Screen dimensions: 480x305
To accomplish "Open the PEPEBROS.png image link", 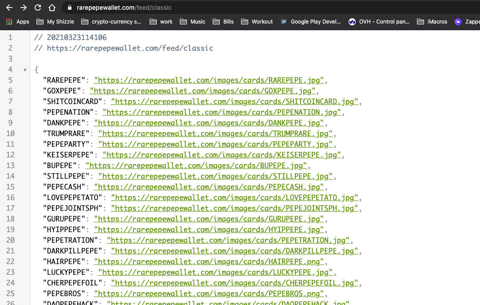I will [209, 293].
